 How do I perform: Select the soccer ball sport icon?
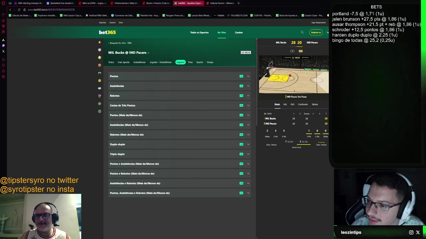100,50
